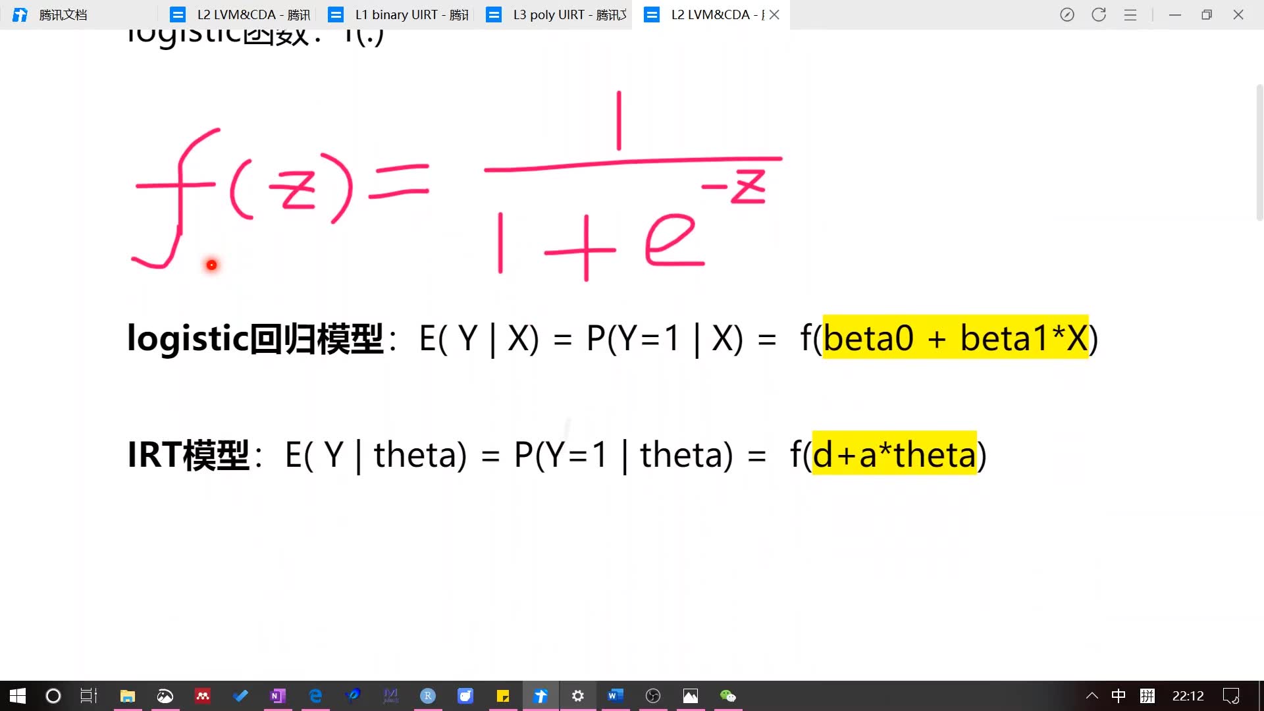Open Microsoft Edge from taskbar
The width and height of the screenshot is (1264, 711).
[x=315, y=696]
